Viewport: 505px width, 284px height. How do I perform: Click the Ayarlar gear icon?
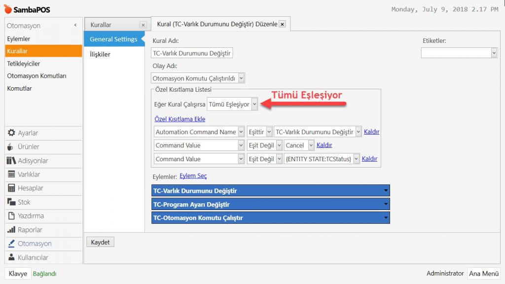click(11, 133)
